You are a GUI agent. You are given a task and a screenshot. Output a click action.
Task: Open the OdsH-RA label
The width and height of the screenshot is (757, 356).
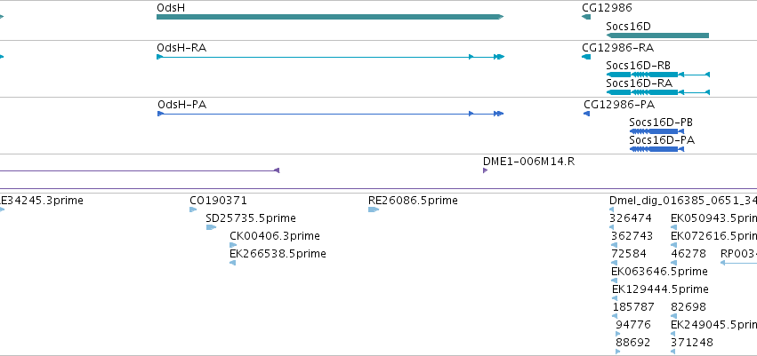pyautogui.click(x=181, y=48)
